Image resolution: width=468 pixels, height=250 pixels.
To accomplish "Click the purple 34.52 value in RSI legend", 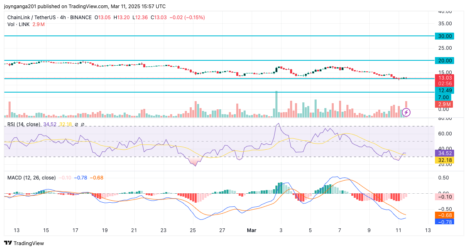I will coord(49,124).
